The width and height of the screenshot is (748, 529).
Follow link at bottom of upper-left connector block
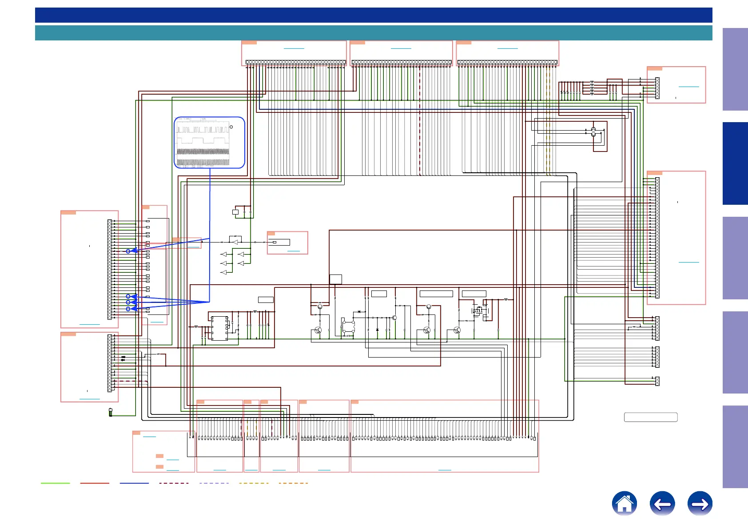[x=89, y=324]
